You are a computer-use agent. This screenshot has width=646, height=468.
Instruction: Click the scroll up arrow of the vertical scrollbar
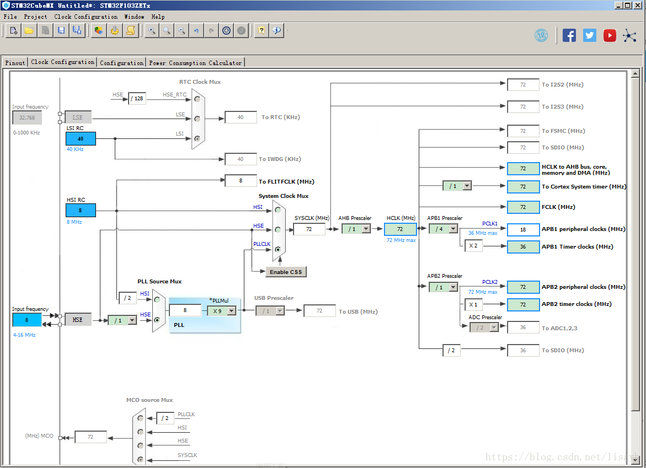tap(636, 74)
